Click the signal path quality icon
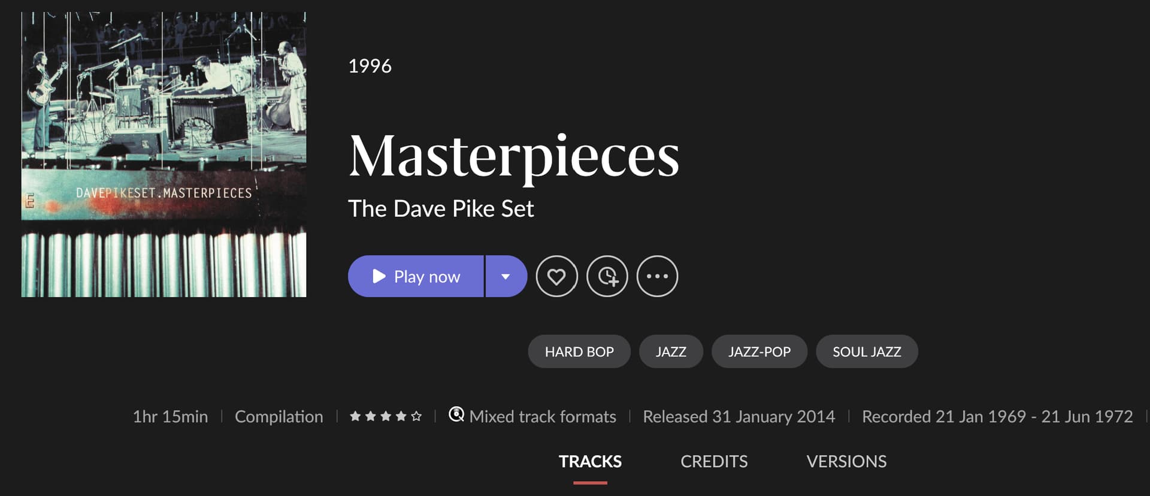Image resolution: width=1150 pixels, height=496 pixels. [456, 415]
